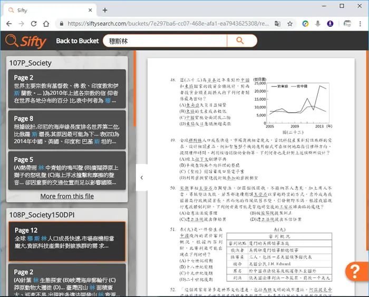Go to browser home page

[46, 24]
